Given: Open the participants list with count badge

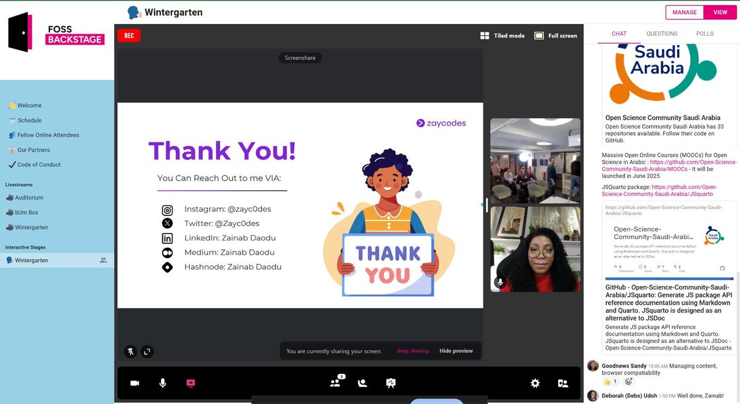Looking at the screenshot, I should (x=336, y=382).
